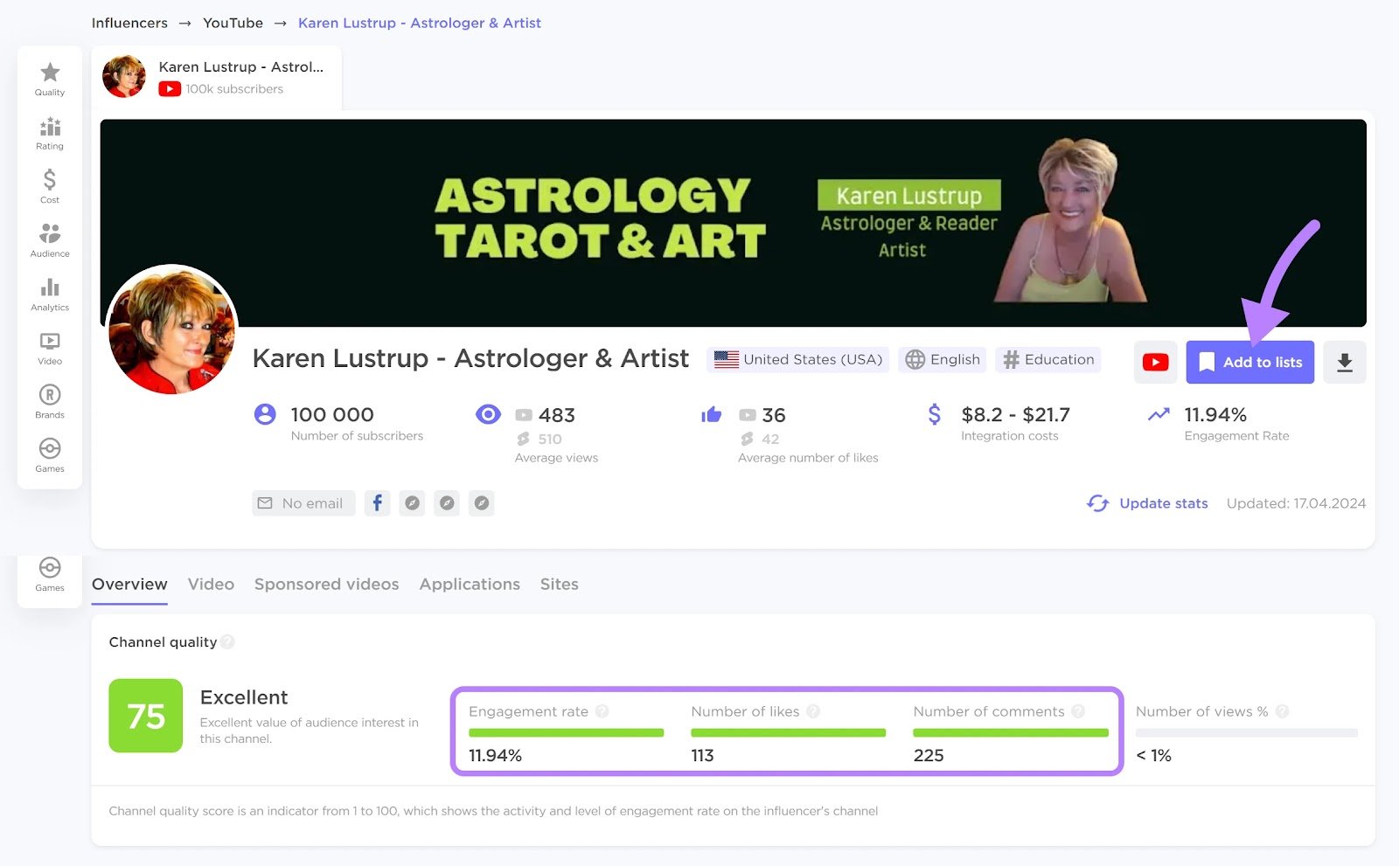This screenshot has width=1399, height=866.
Task: Open the Applications tab
Action: [x=470, y=584]
